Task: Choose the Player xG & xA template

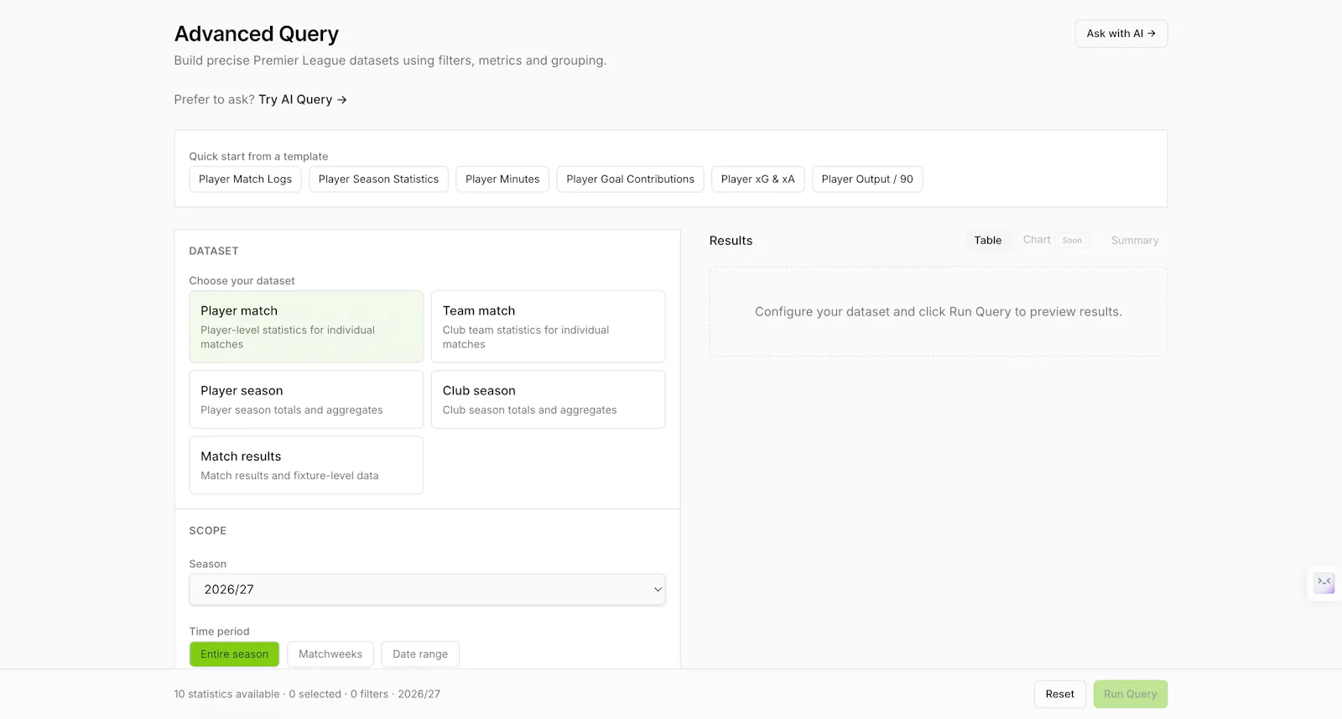Action: tap(757, 179)
